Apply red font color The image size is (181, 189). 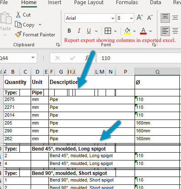143,31
